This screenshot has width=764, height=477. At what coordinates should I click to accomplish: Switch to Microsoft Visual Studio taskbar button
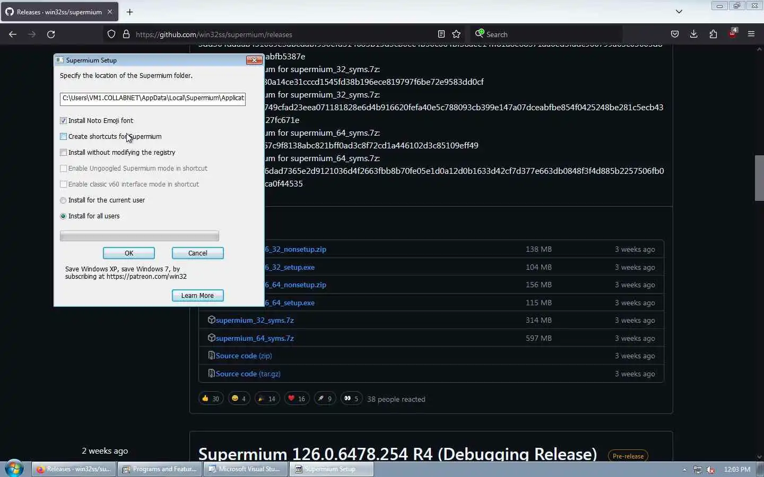(246, 469)
